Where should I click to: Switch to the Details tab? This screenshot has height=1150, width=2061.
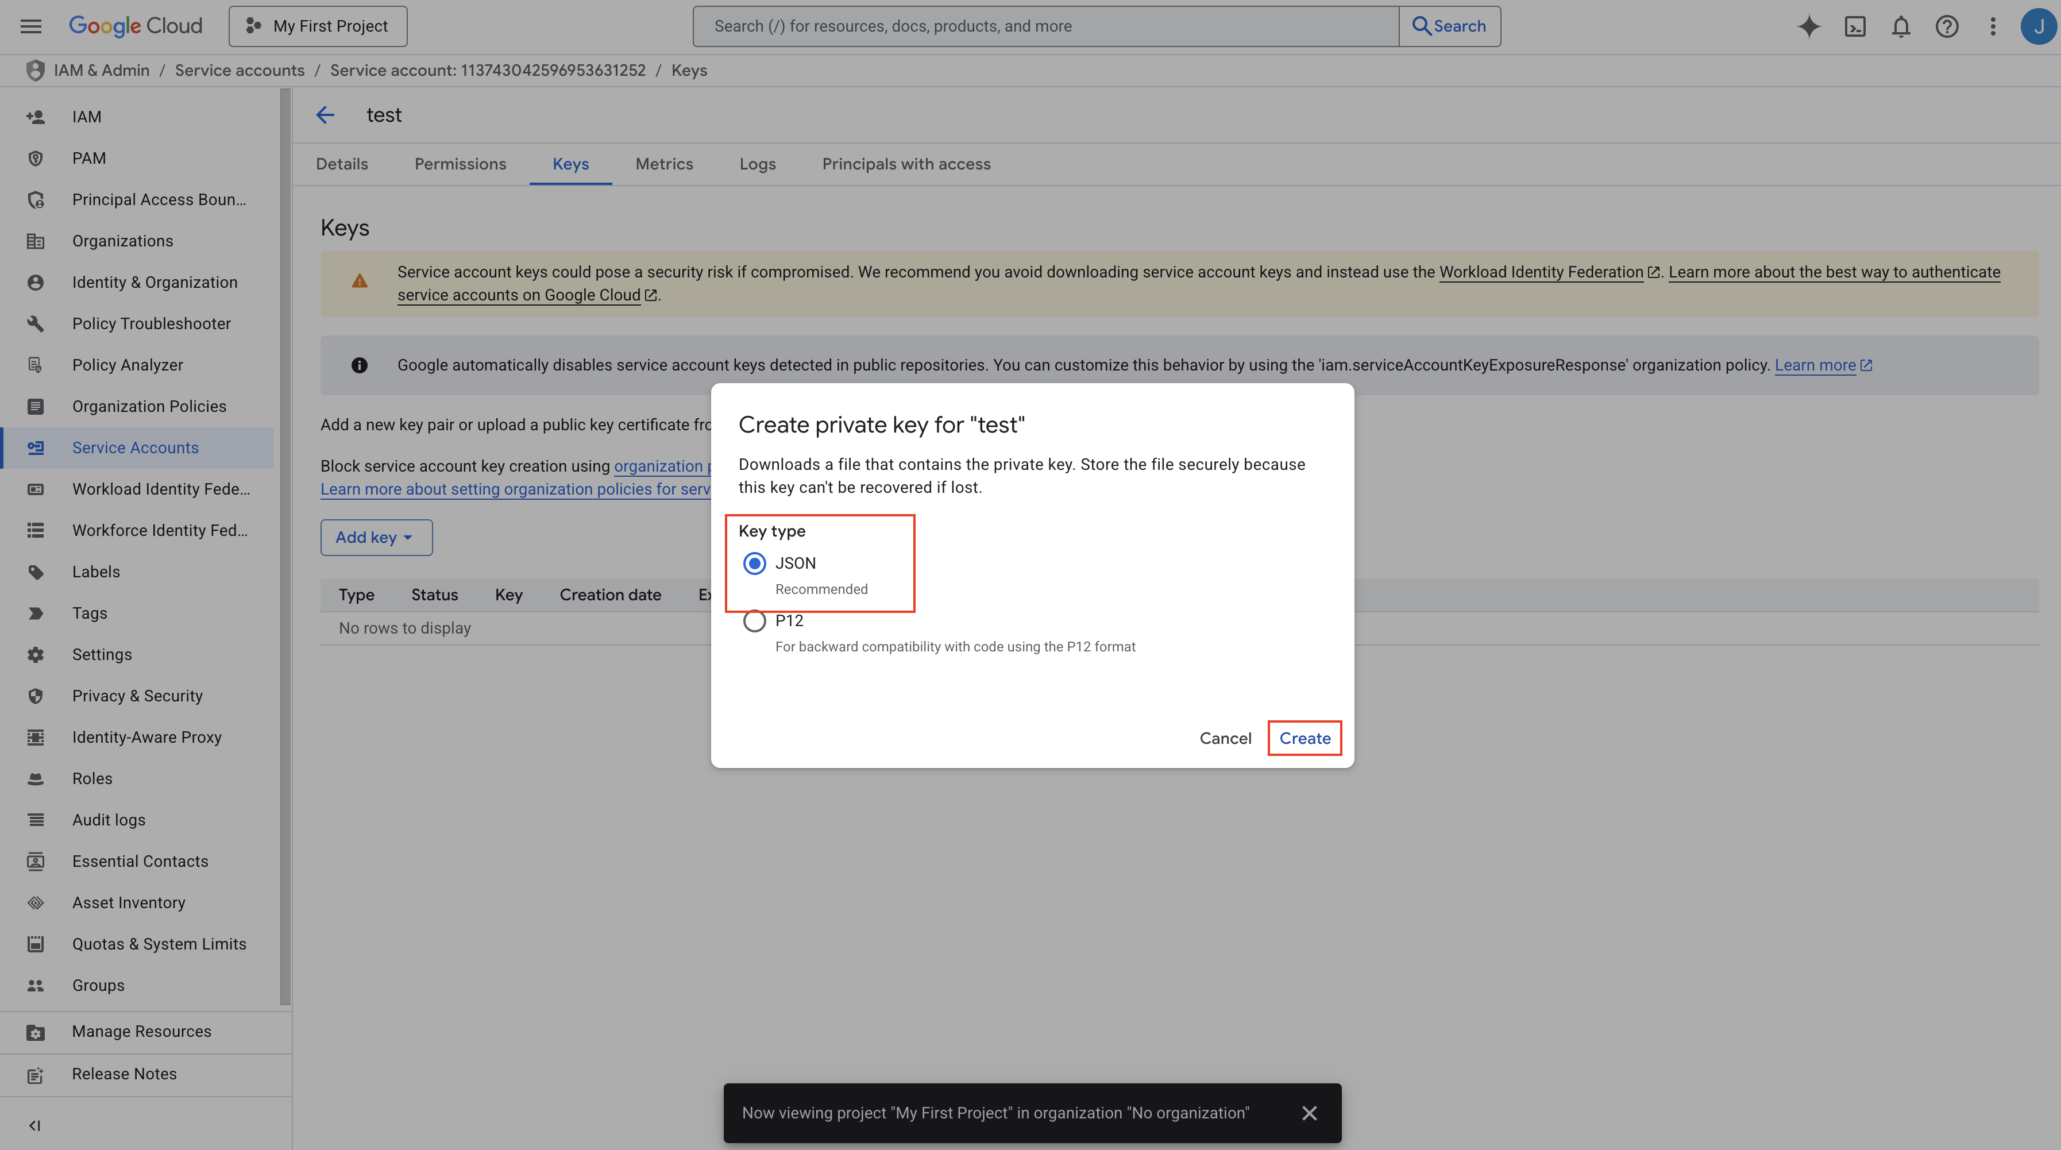click(x=342, y=164)
